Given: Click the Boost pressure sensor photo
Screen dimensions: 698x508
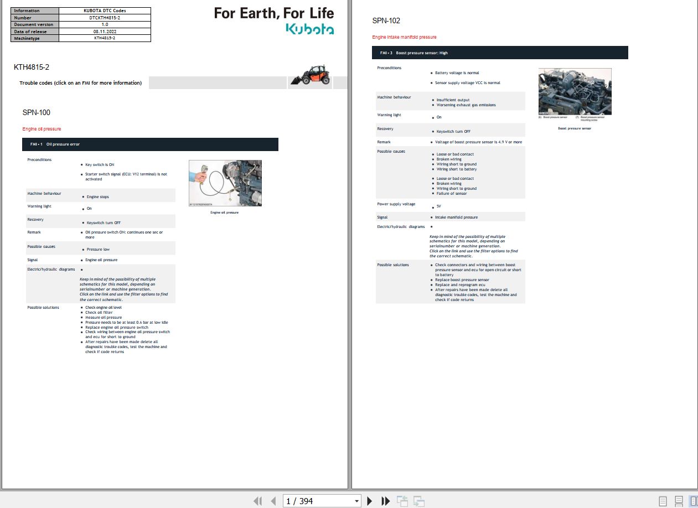Looking at the screenshot, I should pyautogui.click(x=575, y=91).
